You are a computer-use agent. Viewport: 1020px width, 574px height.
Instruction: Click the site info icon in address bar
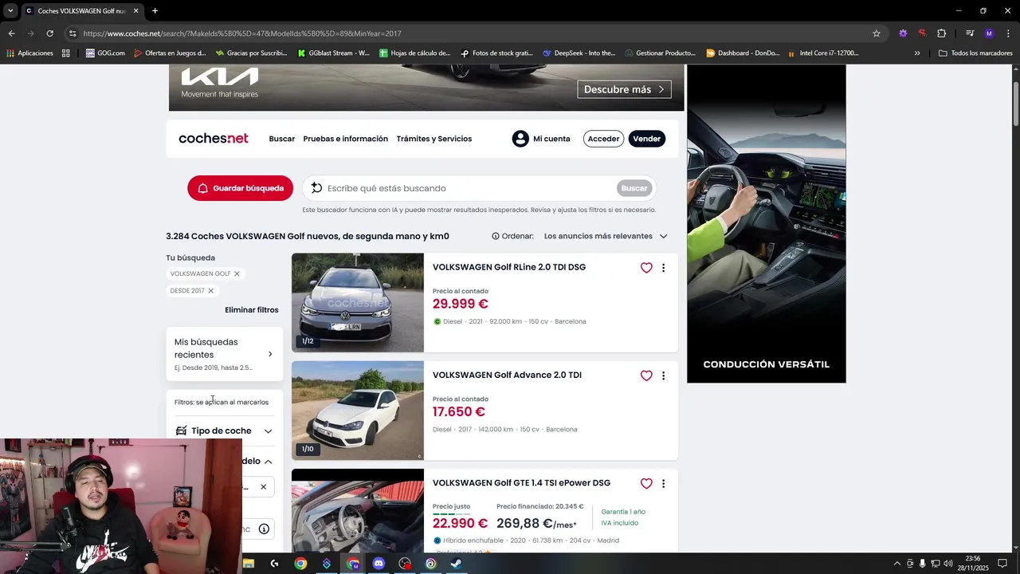[x=73, y=33]
